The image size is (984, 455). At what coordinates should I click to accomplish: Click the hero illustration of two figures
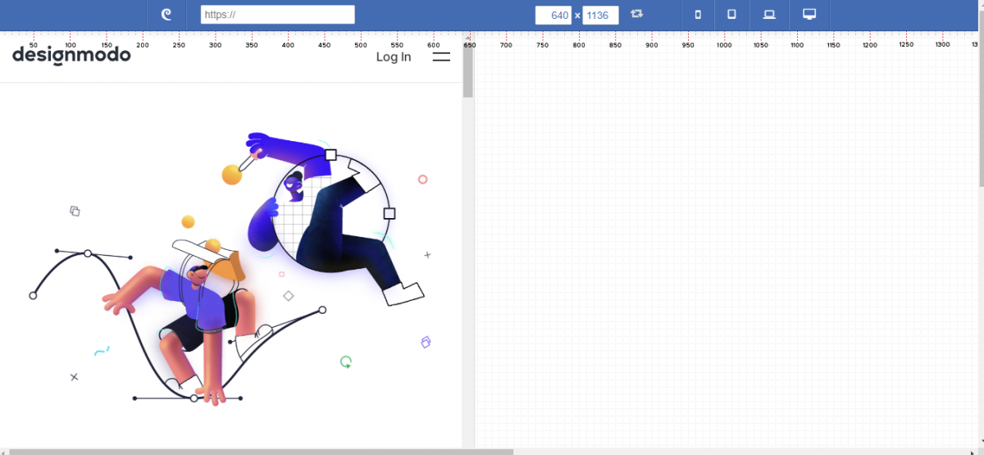[230, 268]
